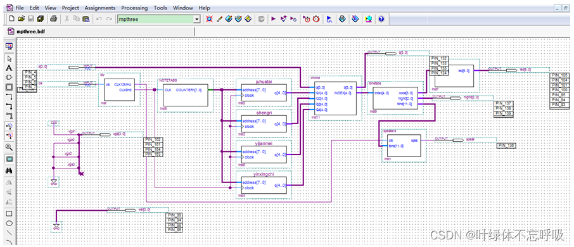
Task: Open the File menu
Action: (20, 8)
